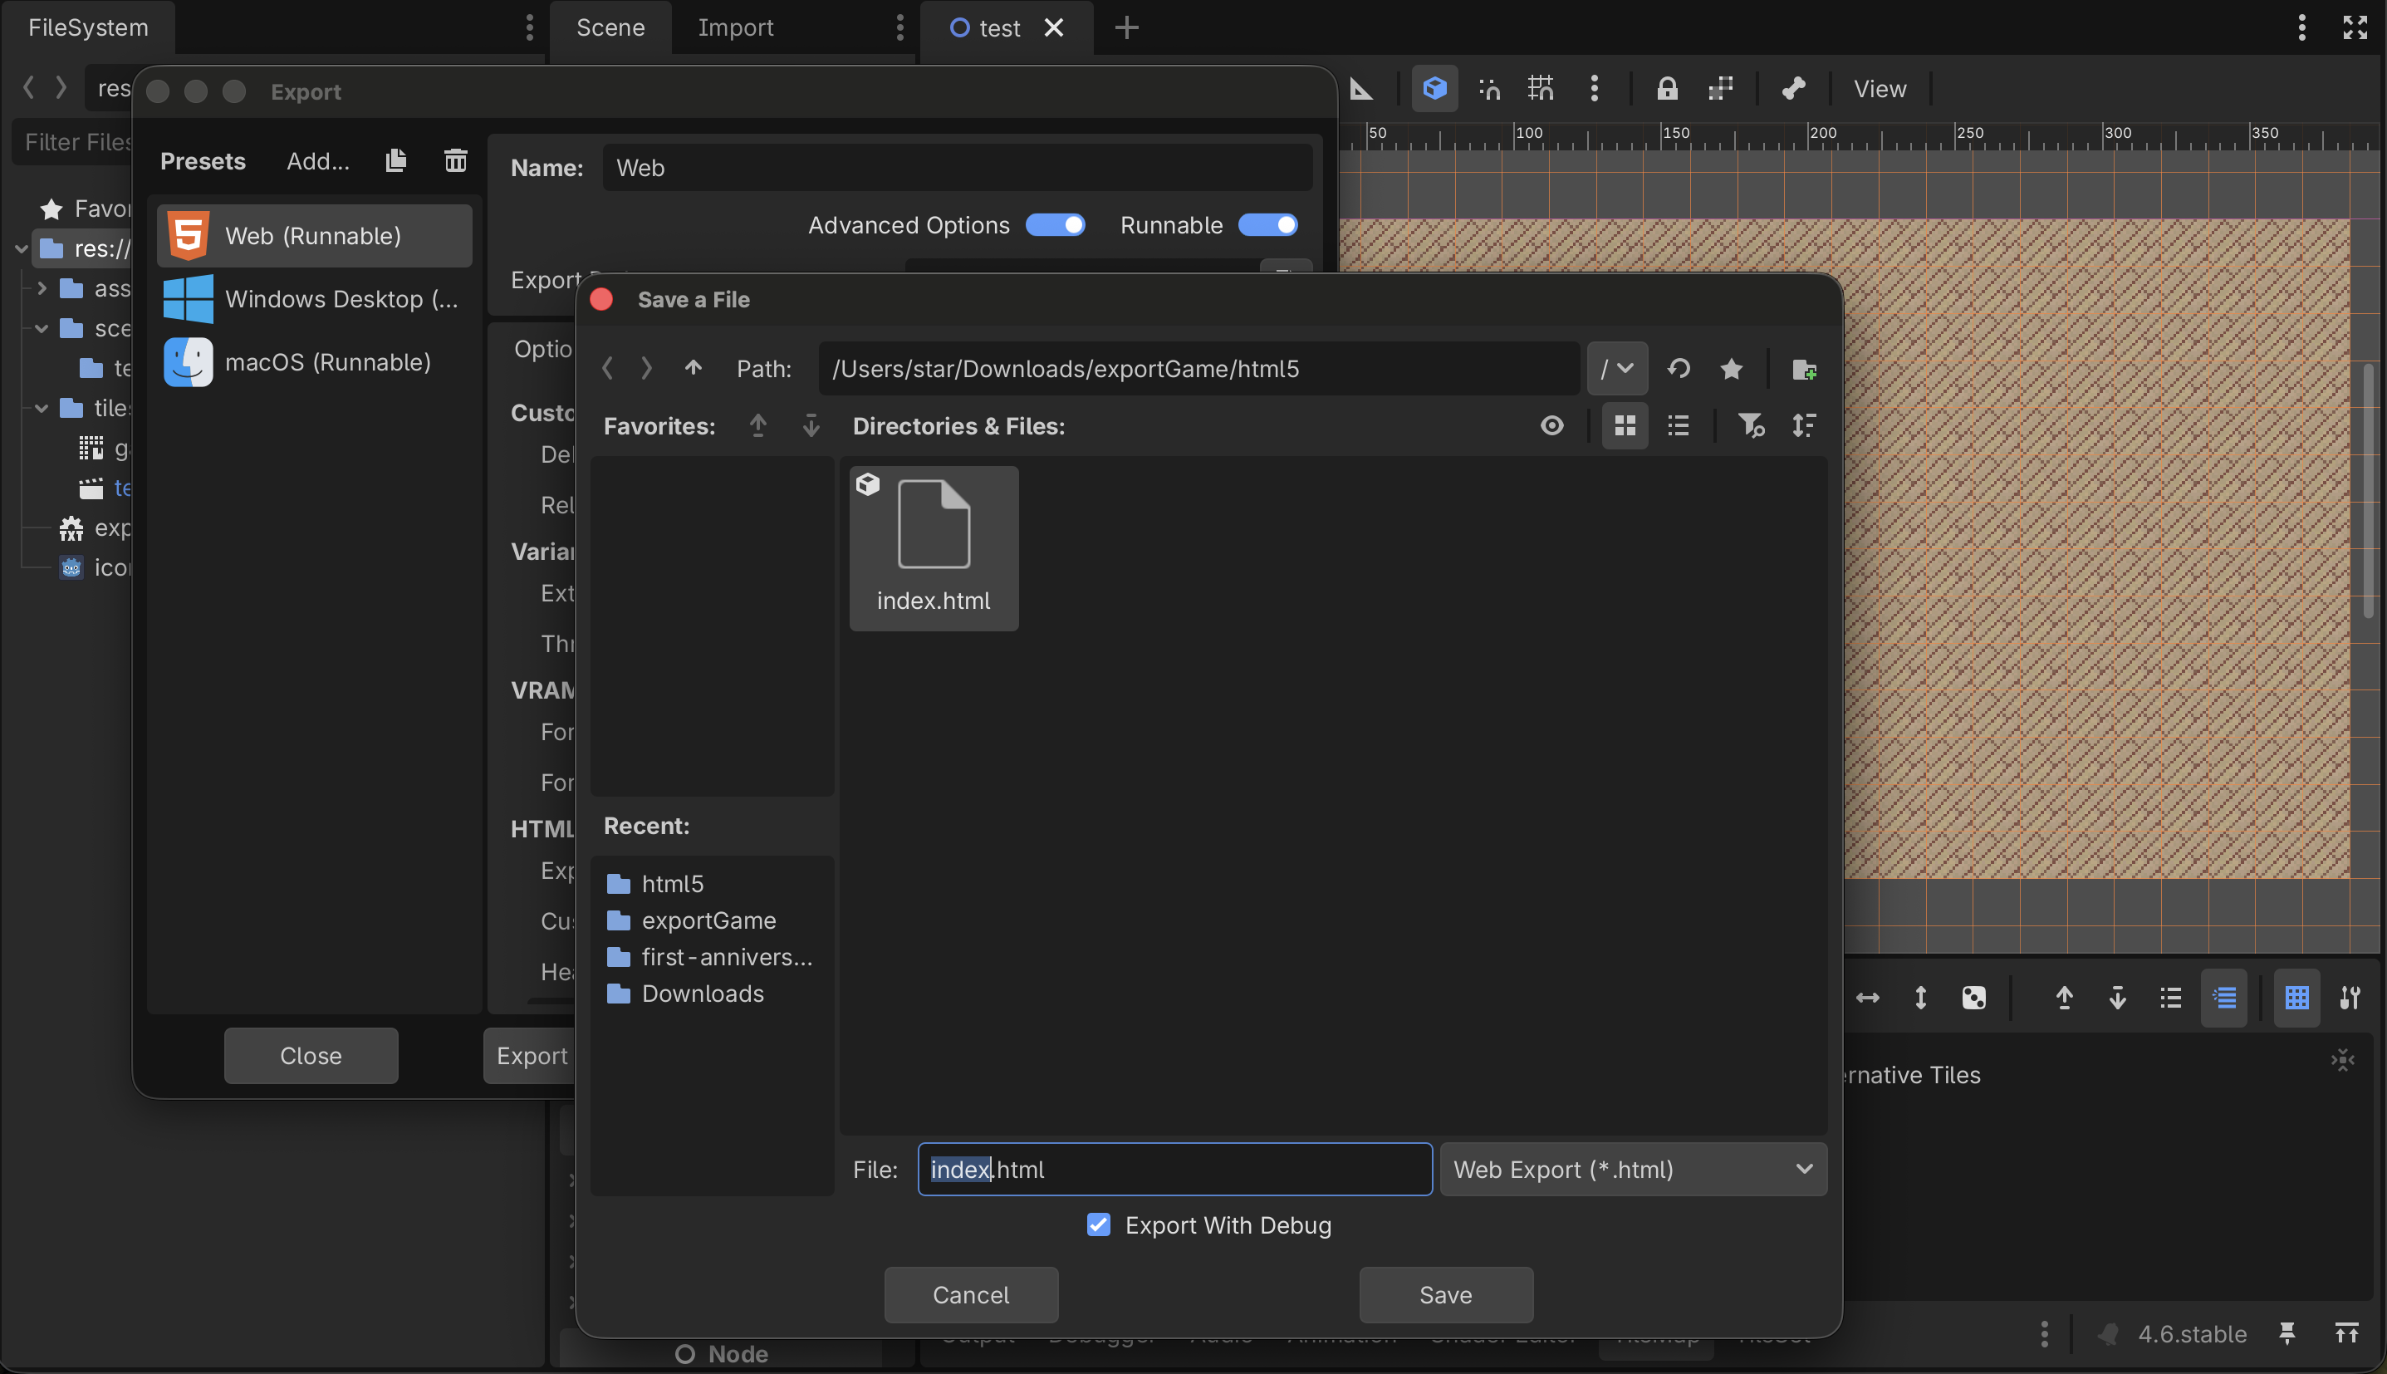Viewport: 2387px width, 1374px height.
Task: Switch to the Import tab
Action: coord(735,27)
